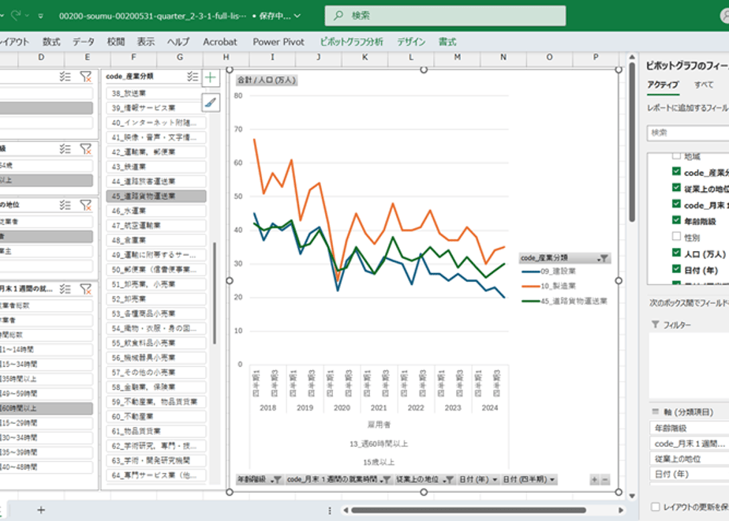This screenshot has height=521, width=729.
Task: Toggle multi-select on code_産業分類 slicer
Action: coord(193,77)
